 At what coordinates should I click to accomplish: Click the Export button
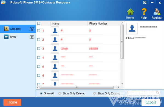[x=151, y=102]
